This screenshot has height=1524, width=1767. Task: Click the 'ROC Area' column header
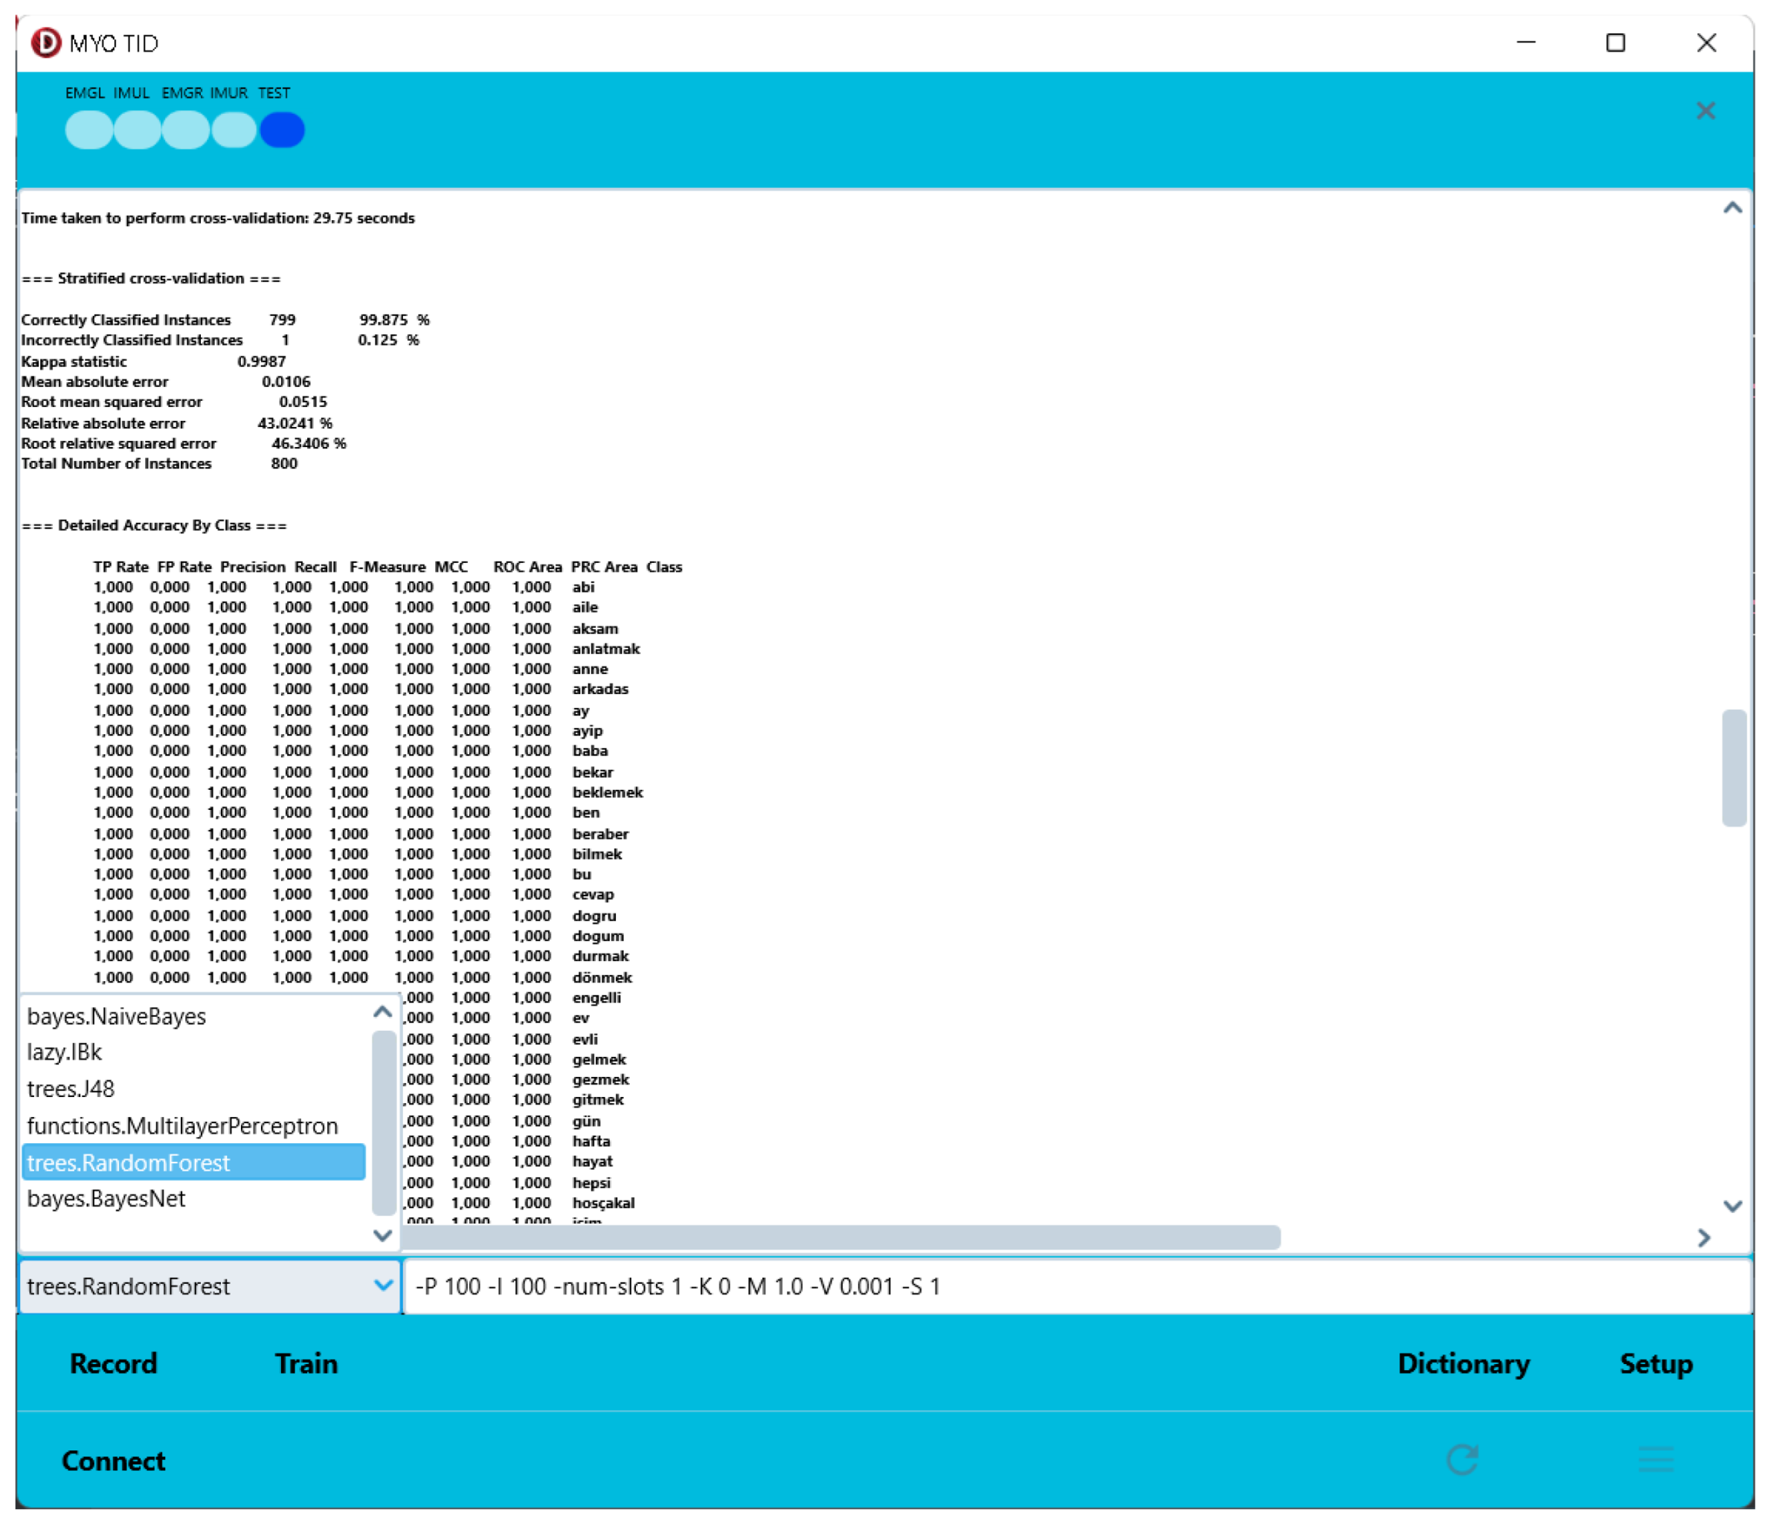click(527, 567)
